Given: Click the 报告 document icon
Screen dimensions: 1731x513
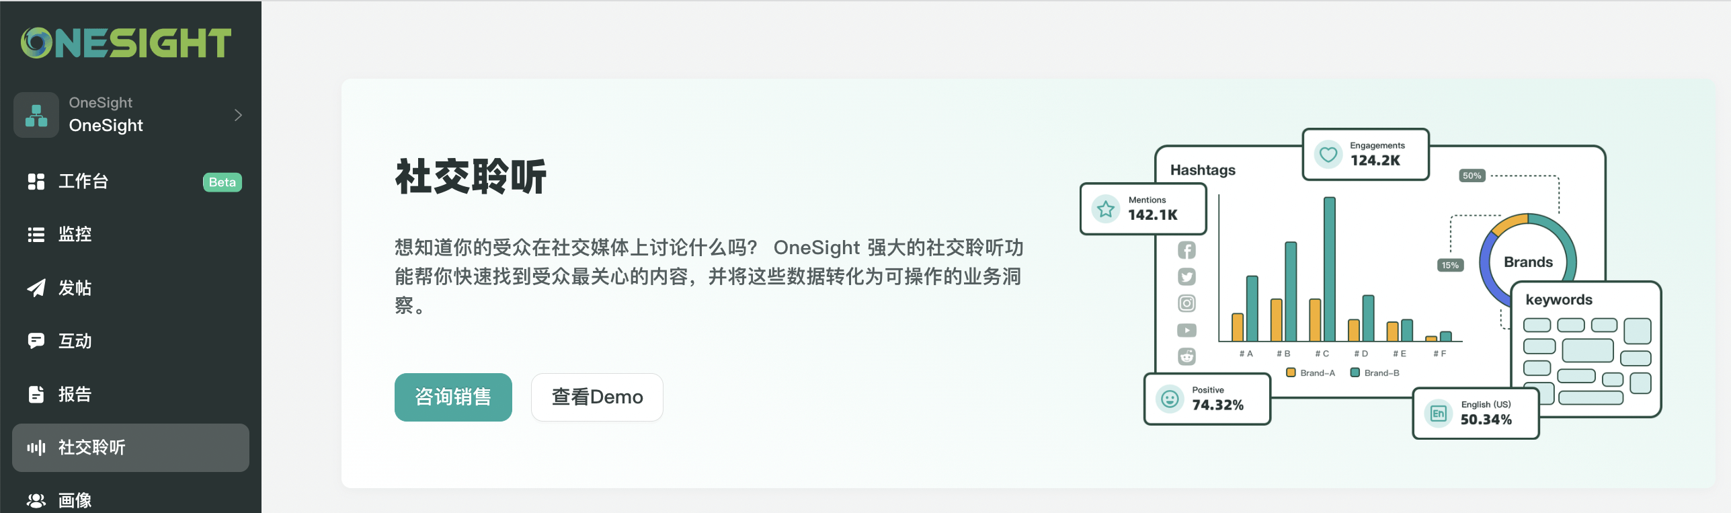Looking at the screenshot, I should (36, 394).
